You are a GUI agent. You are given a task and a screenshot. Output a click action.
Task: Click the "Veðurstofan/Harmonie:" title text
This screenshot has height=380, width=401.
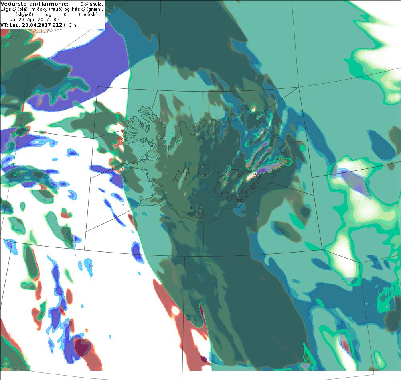pyautogui.click(x=34, y=4)
